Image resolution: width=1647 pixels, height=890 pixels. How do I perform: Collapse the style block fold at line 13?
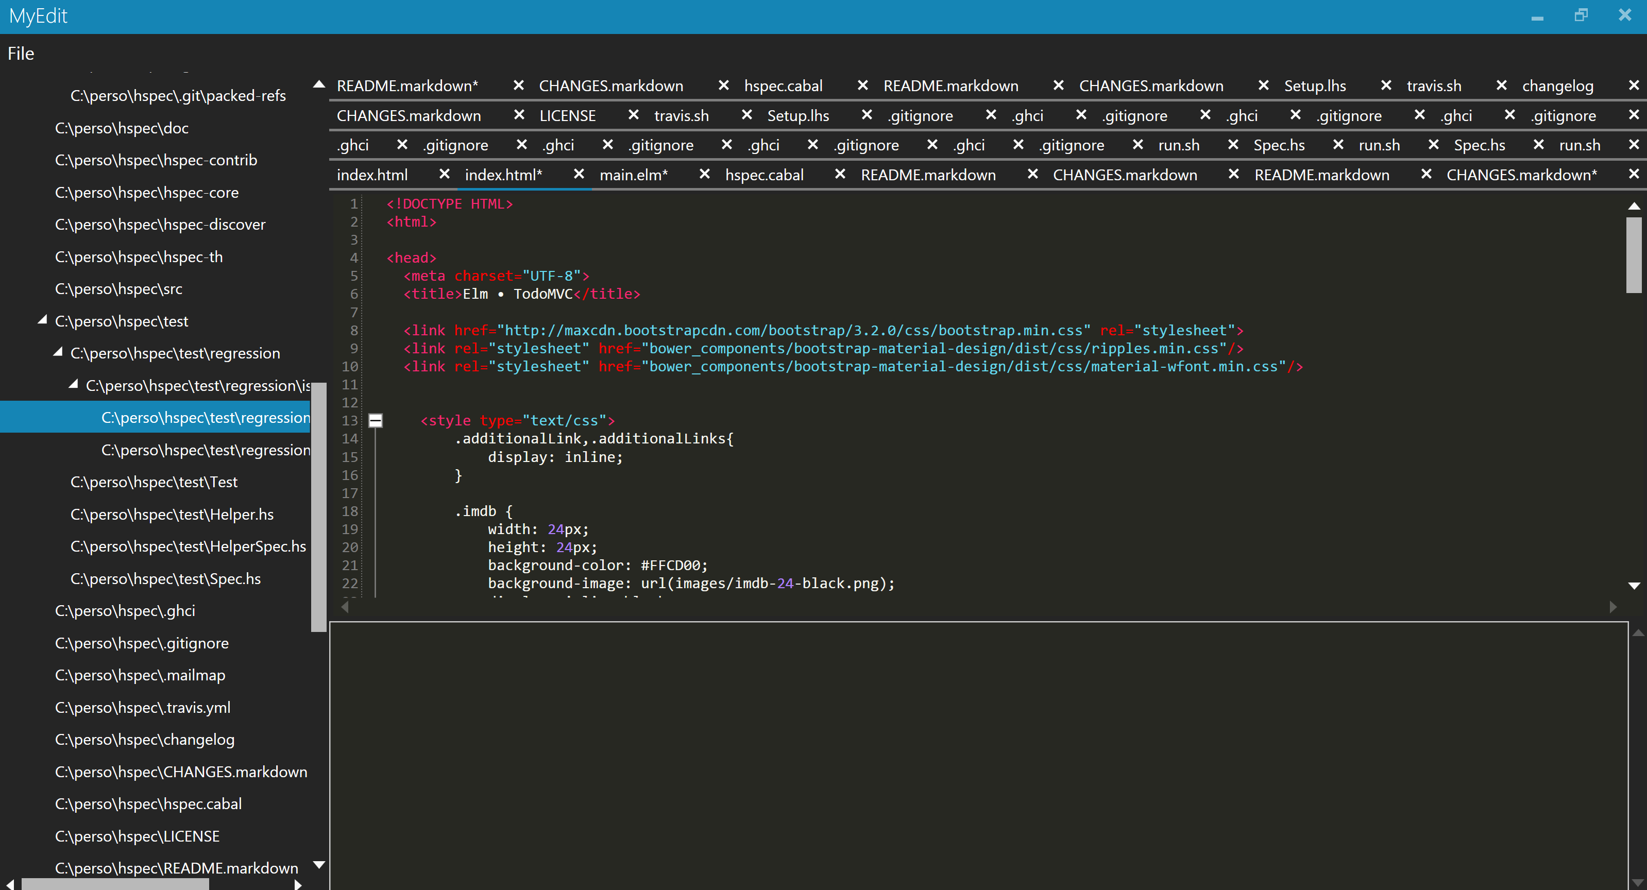tap(376, 420)
